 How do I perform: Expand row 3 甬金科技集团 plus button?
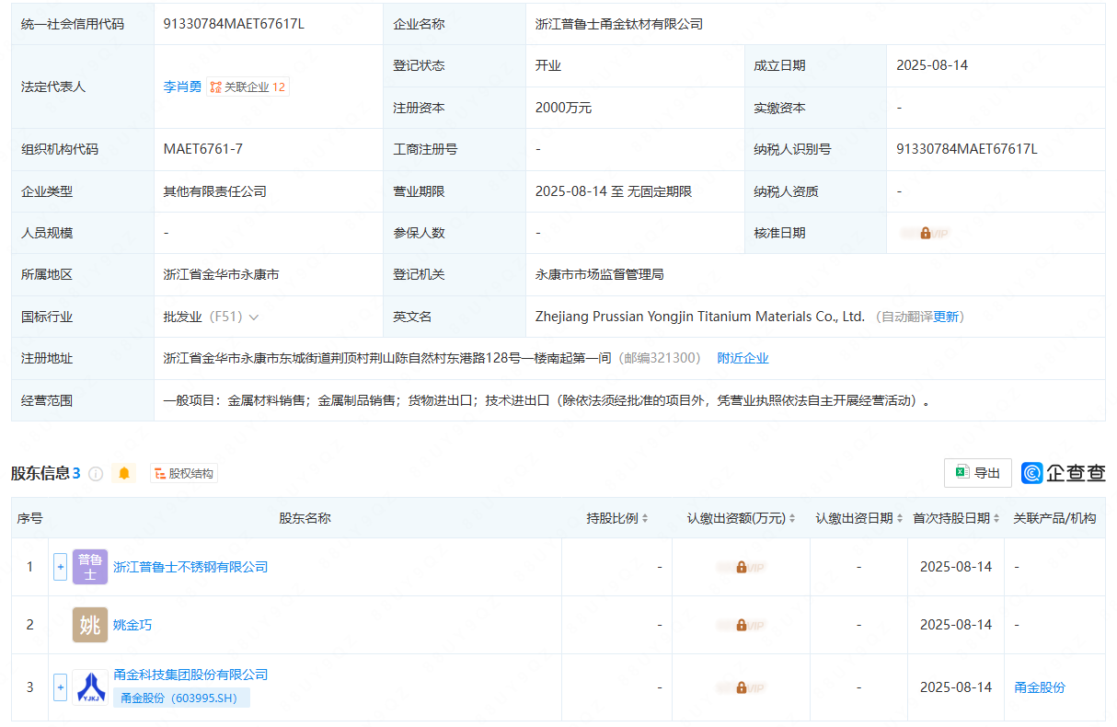pos(61,687)
